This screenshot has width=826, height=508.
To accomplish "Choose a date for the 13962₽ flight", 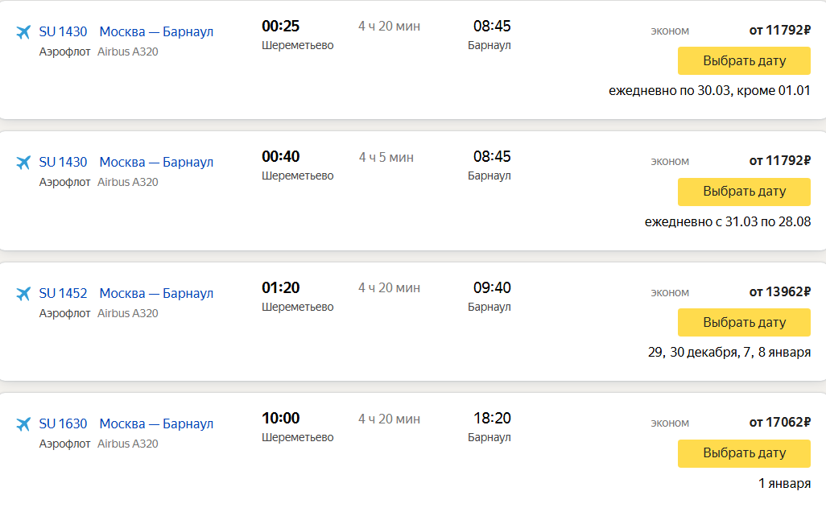I will pyautogui.click(x=744, y=322).
